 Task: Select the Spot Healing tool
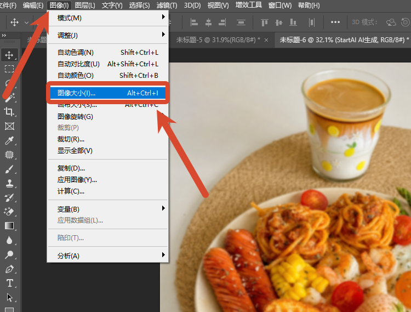(9, 155)
